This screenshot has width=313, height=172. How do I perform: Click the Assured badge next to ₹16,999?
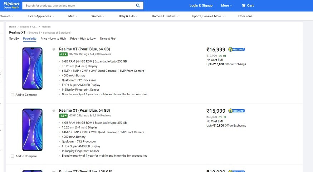pyautogui.click(x=236, y=49)
